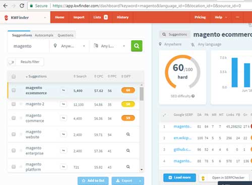252x185 pixels.
Task: Check the magento 2 row checkbox
Action: 14,104
